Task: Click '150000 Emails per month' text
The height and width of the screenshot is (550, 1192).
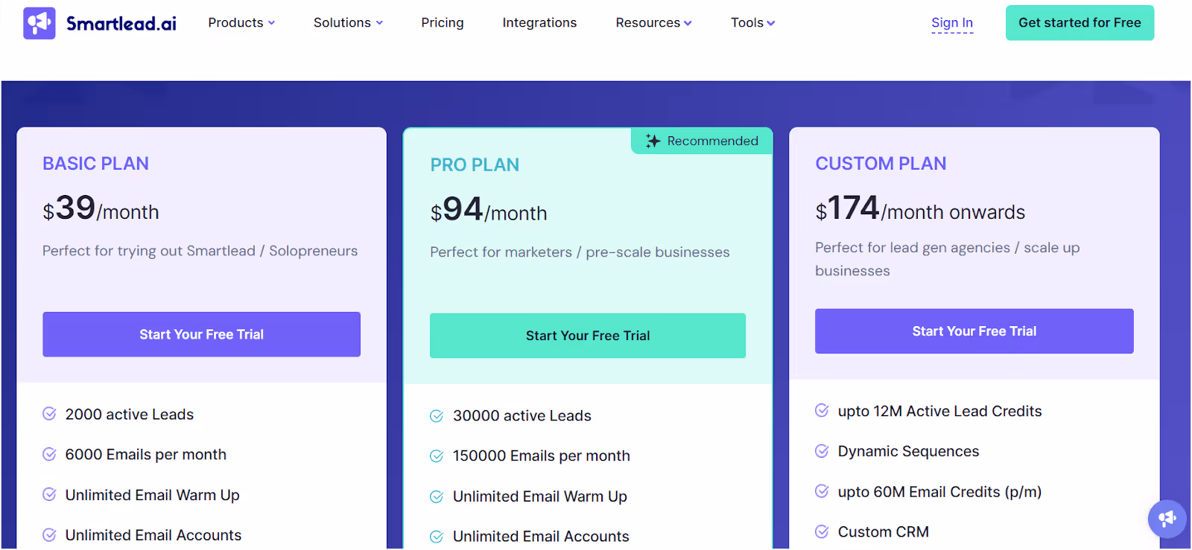Action: point(542,456)
